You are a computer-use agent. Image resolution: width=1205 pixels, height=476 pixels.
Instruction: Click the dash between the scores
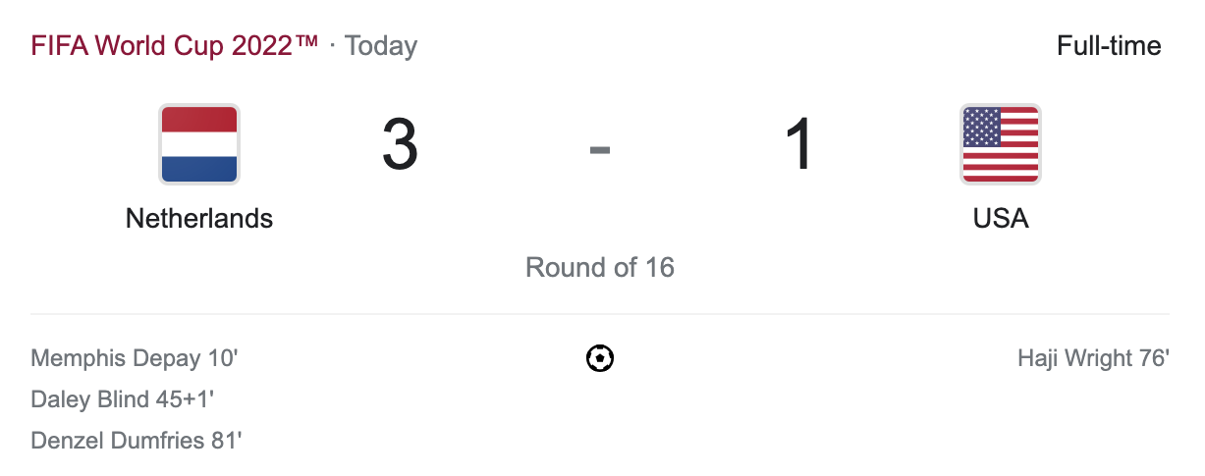click(600, 149)
